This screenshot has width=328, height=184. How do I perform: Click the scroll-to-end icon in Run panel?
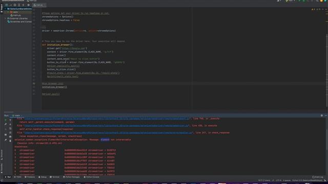coord(10,133)
